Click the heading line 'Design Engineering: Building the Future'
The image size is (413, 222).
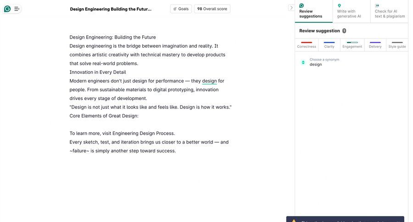click(x=113, y=37)
